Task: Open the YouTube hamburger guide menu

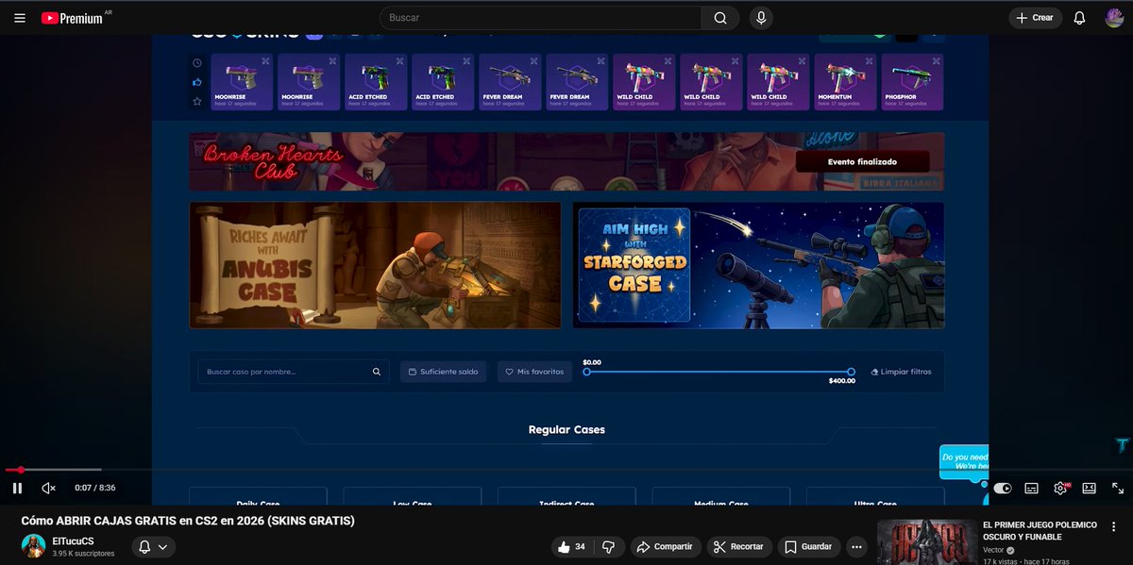Action: pos(20,18)
